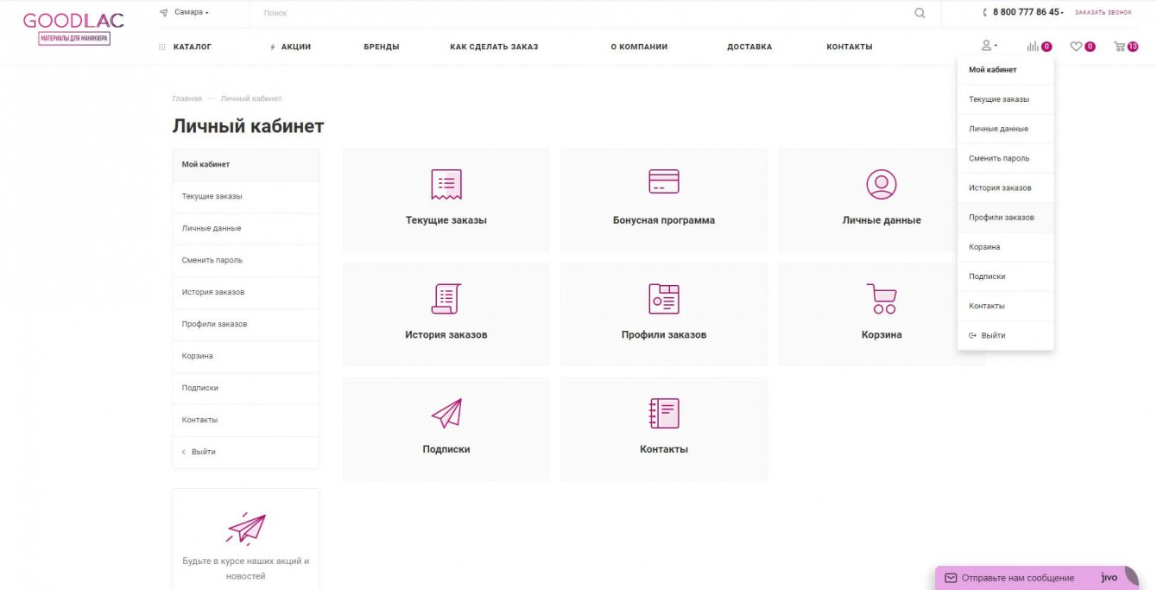Click the lightning icon beside Акции
This screenshot has width=1157, height=590.
click(x=274, y=47)
